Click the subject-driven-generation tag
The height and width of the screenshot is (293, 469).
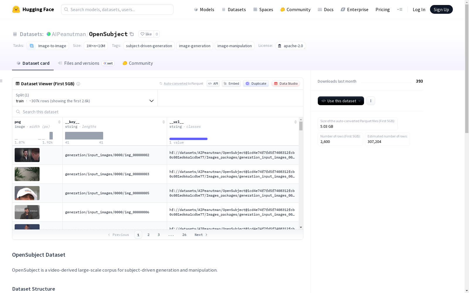(x=149, y=46)
